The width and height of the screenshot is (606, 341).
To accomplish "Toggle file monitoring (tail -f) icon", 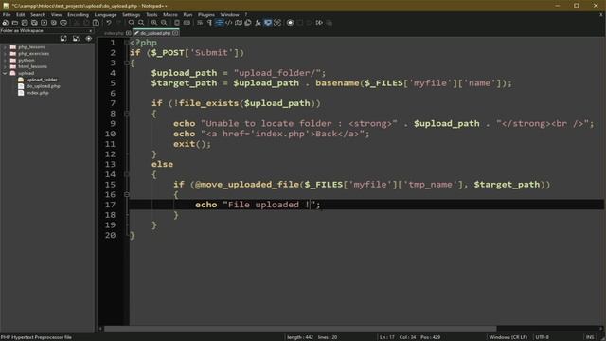I will click(277, 23).
